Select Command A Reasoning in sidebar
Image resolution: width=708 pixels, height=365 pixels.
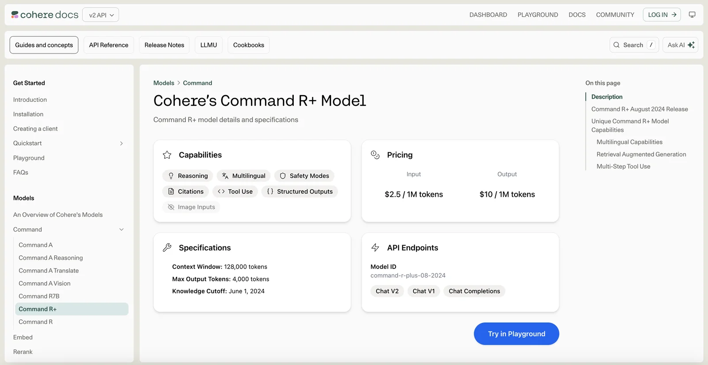coord(50,258)
